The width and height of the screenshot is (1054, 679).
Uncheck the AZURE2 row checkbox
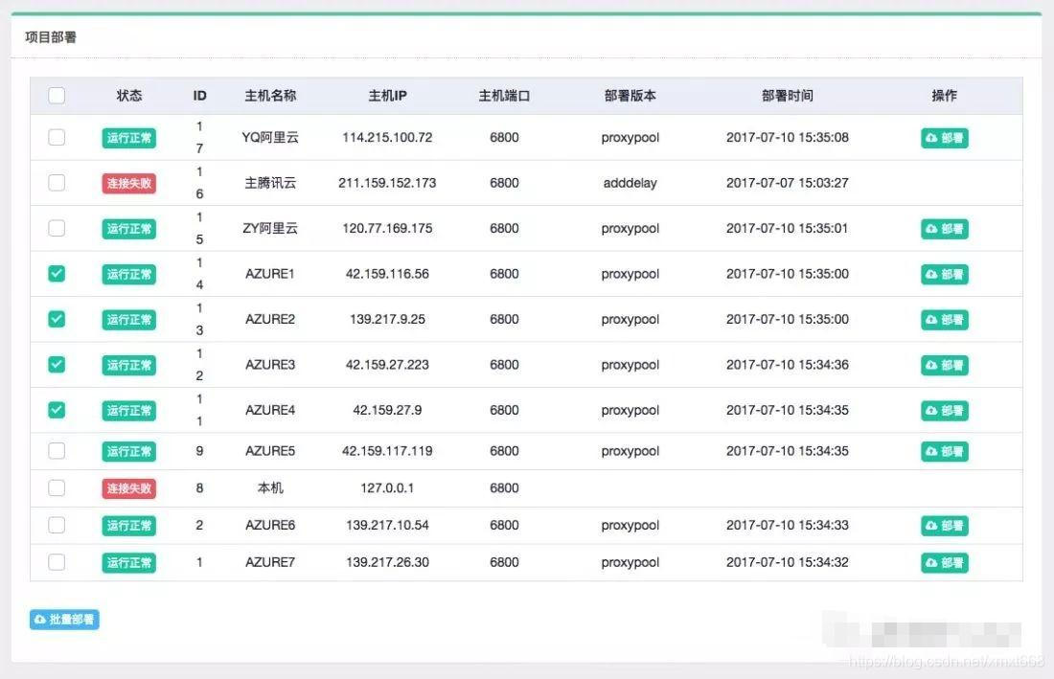click(57, 319)
